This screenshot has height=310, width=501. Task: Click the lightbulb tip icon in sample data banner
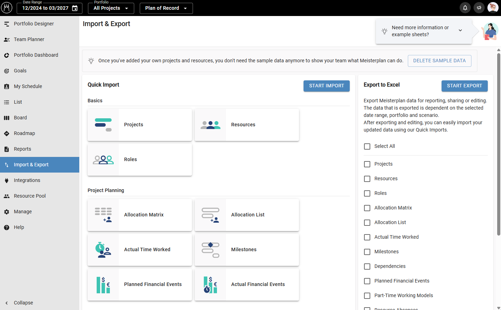[x=91, y=61]
